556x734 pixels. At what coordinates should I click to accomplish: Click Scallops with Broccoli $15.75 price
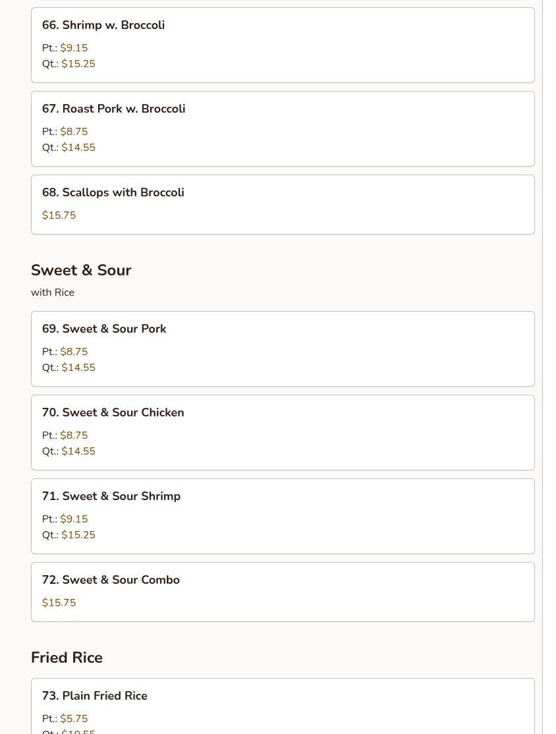[x=59, y=215]
